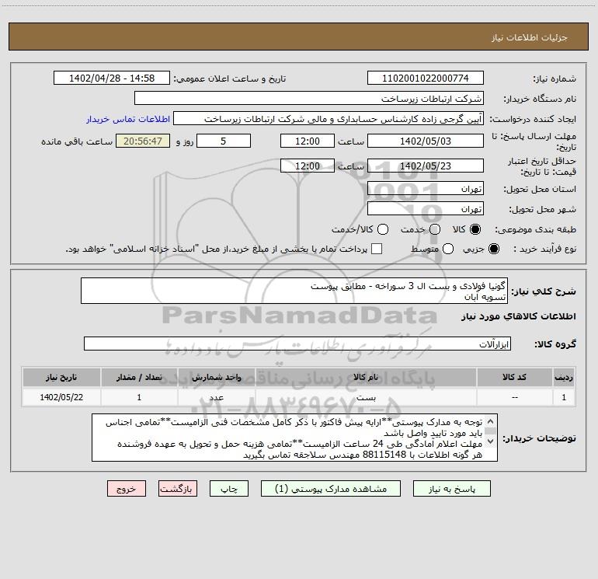The width and height of the screenshot is (598, 579).
Task: Select the کالا/خدمت radio button
Action: pos(383,229)
